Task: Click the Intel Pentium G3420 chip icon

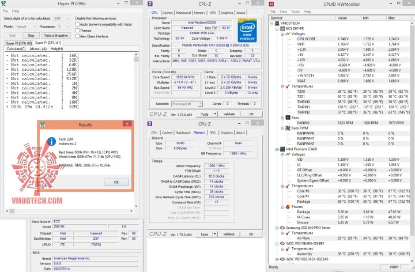Action: pyautogui.click(x=282, y=149)
